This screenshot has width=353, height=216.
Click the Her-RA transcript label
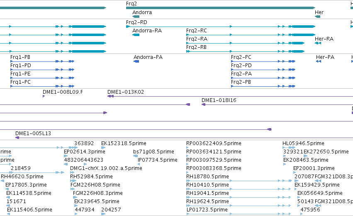tap(324, 39)
